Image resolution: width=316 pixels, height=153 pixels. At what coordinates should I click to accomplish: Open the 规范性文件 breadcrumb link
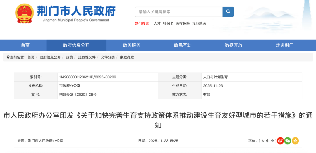87,57
